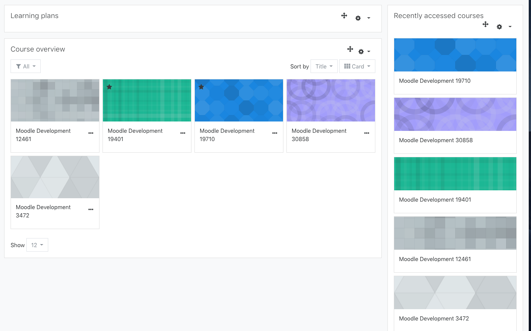
Task: Open the three-dot menu for Moodle Development 12461
Action: 91,133
